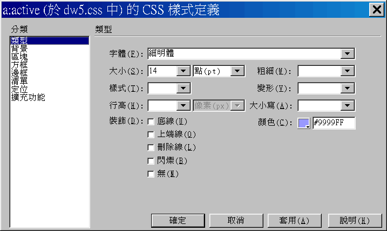This screenshot has width=387, height=231.
Task: Click 確定 button
Action: pyautogui.click(x=178, y=220)
